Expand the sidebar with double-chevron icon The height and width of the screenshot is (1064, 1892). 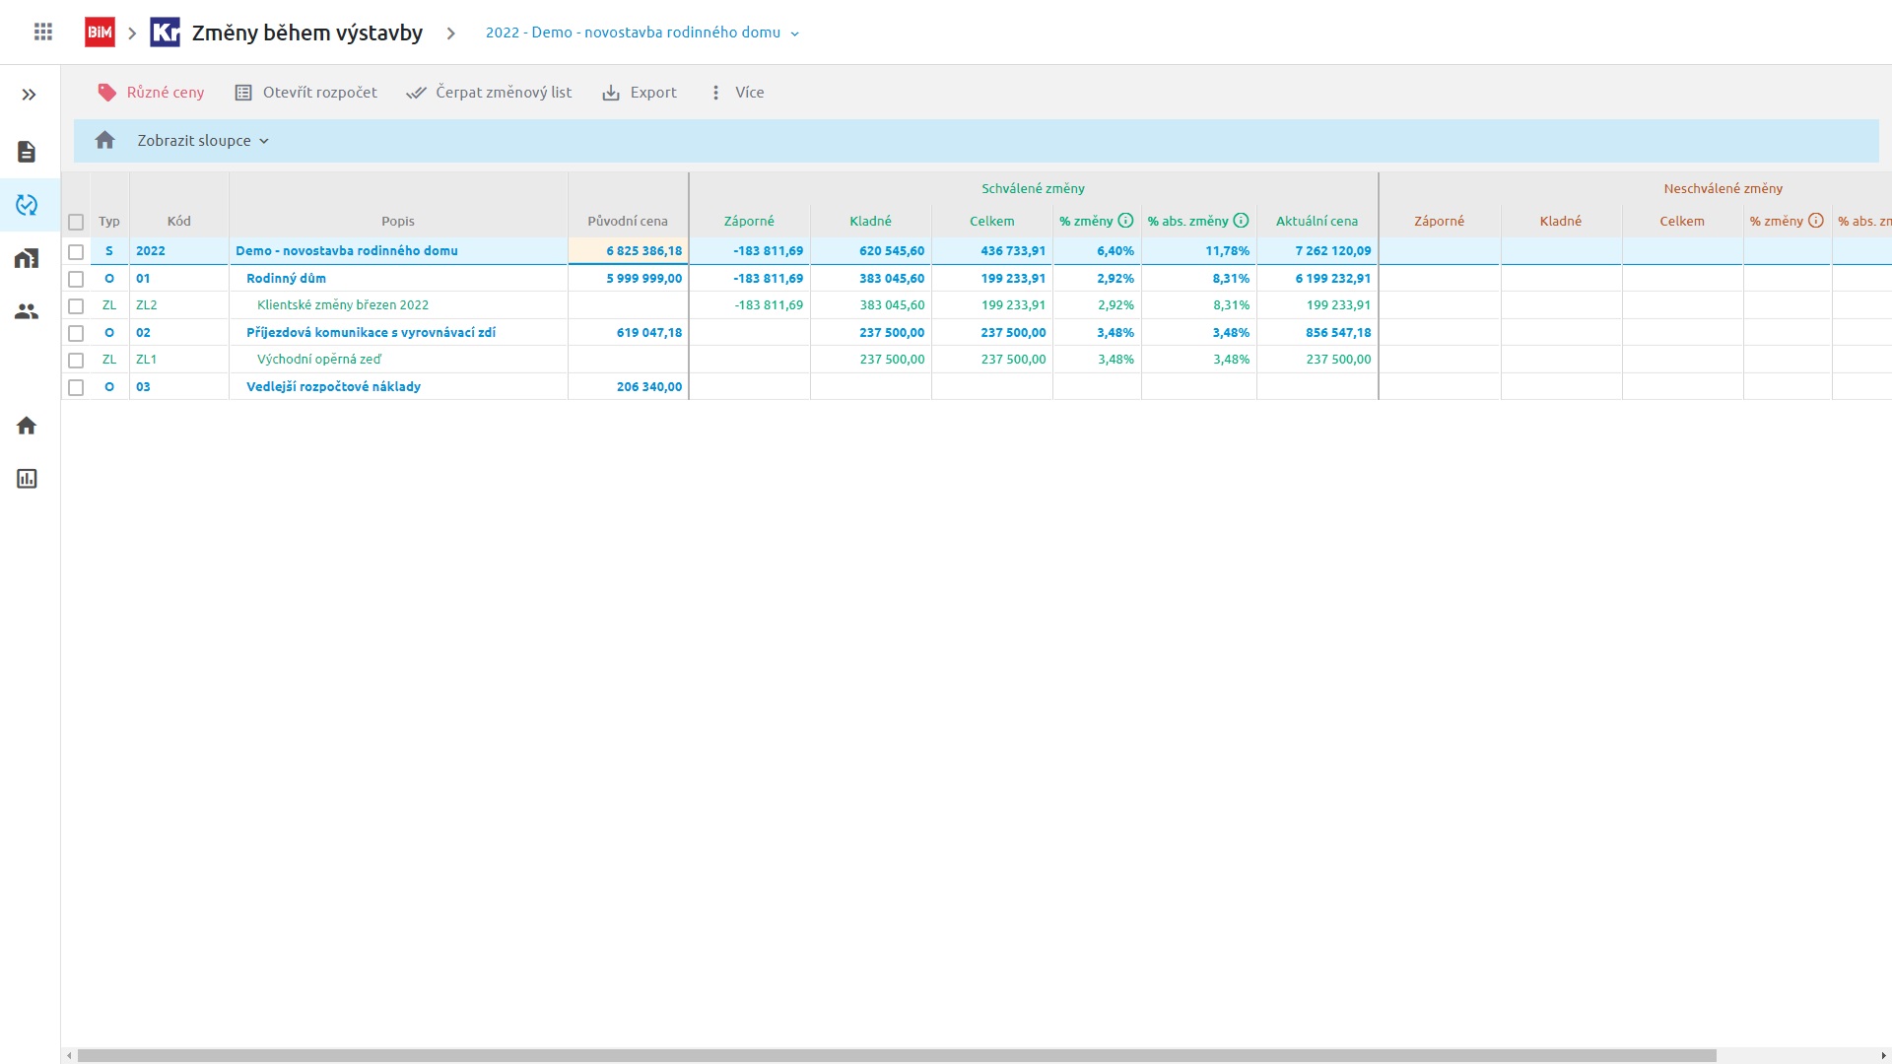click(29, 95)
